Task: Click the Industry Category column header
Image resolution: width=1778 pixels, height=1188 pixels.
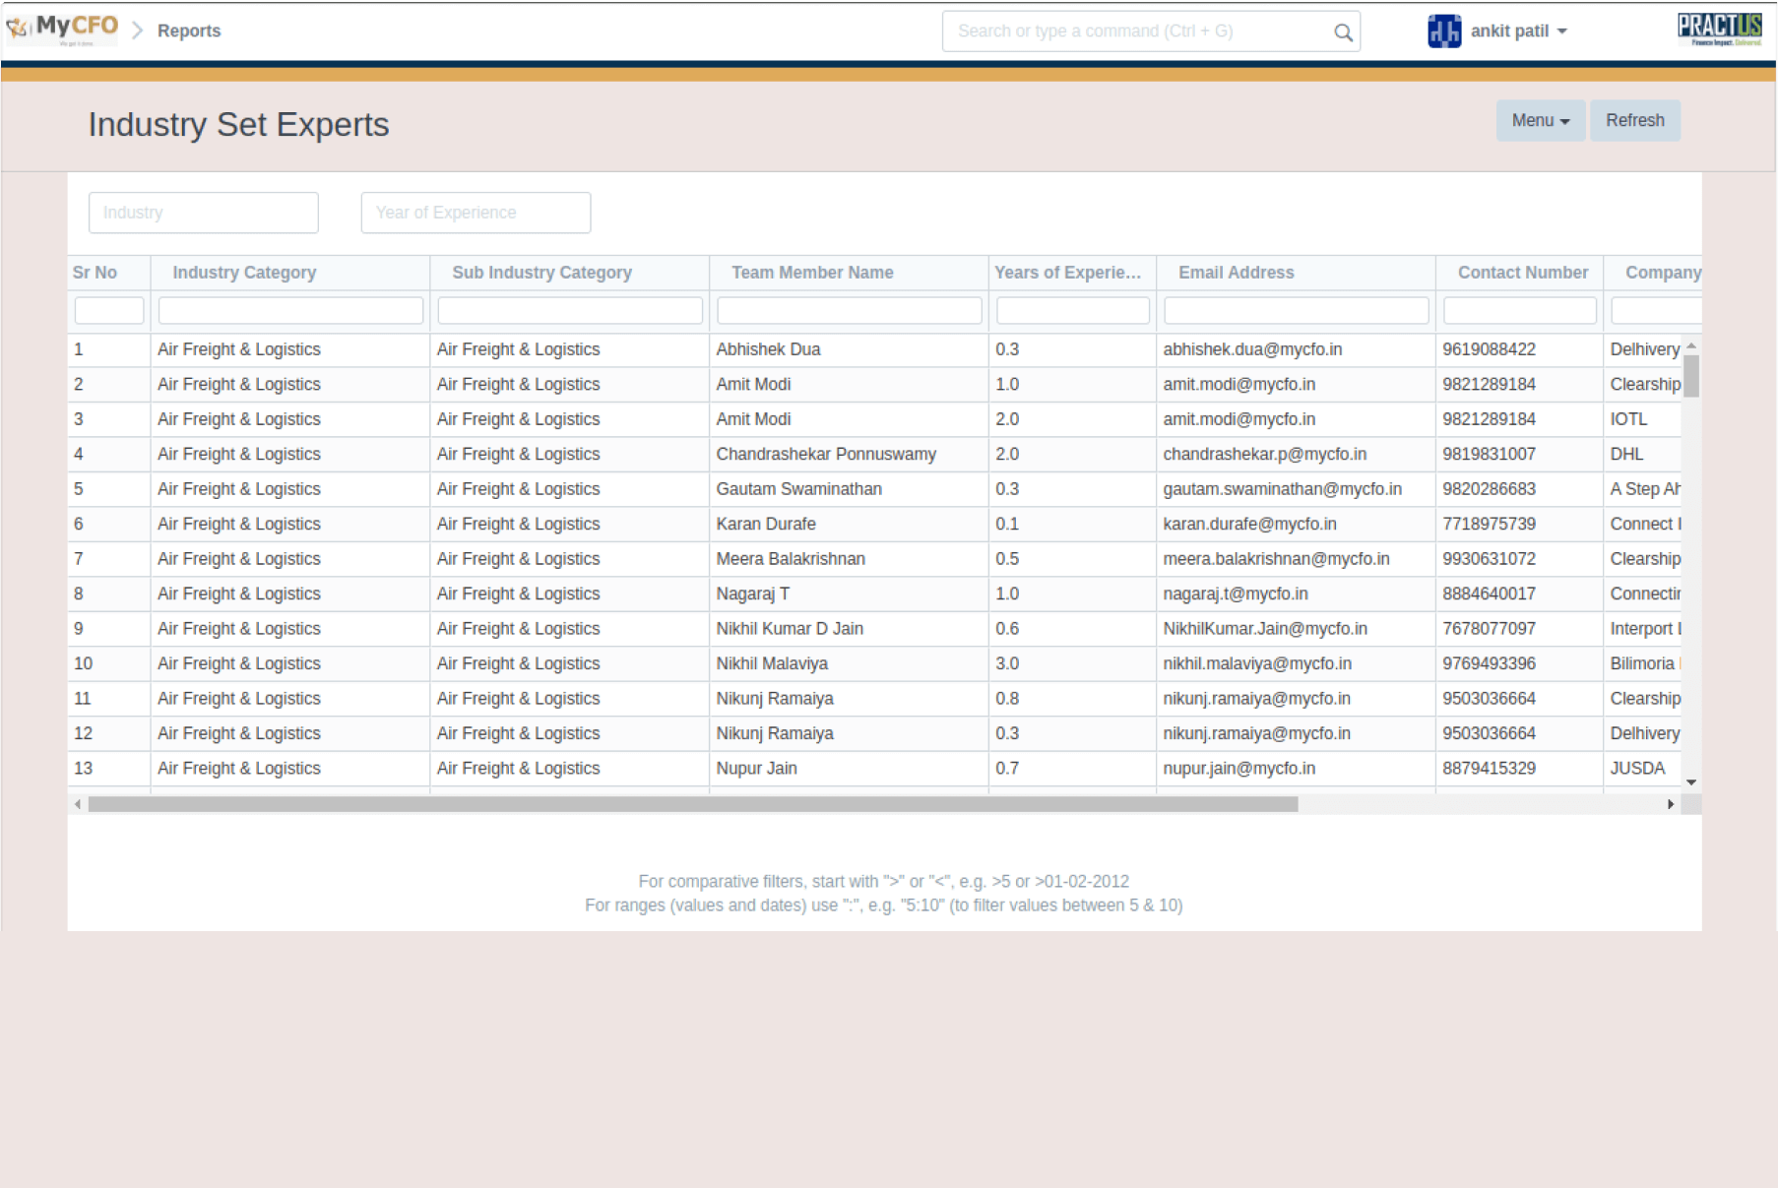Action: coord(244,273)
